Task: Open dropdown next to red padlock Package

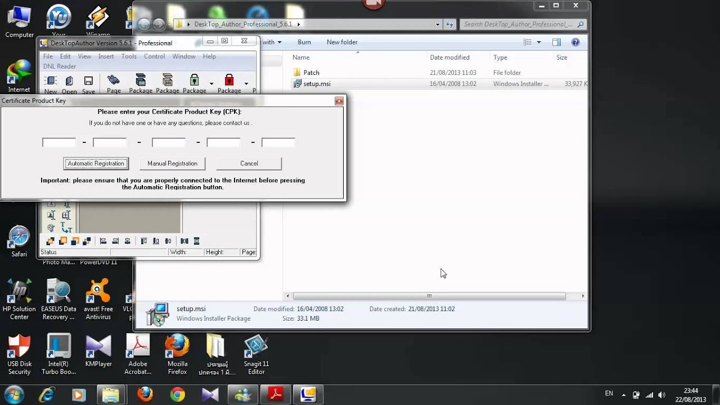Action: 246,83
